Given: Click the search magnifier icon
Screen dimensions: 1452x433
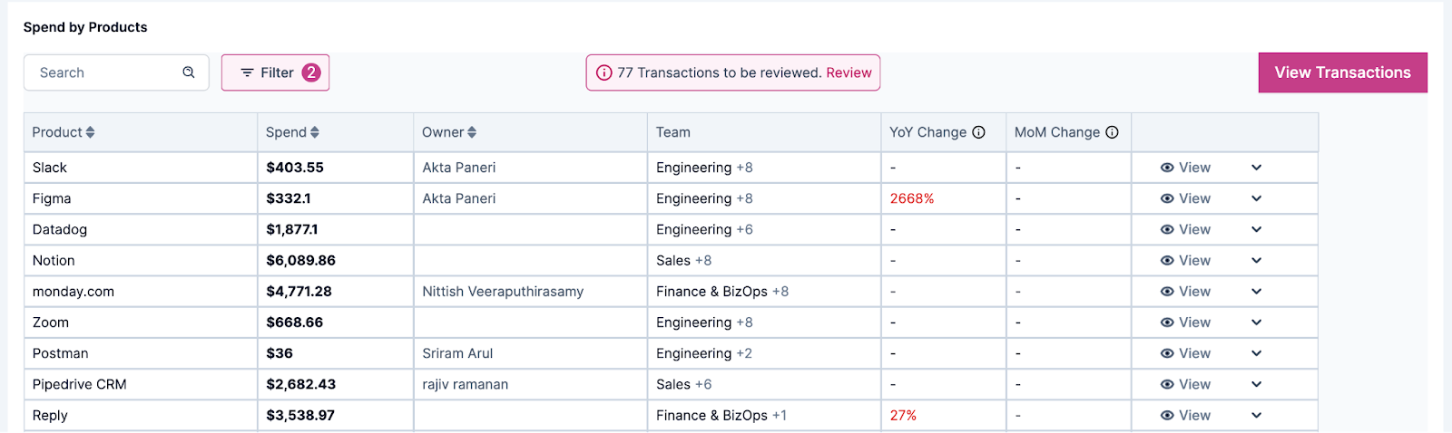Looking at the screenshot, I should click(x=189, y=72).
